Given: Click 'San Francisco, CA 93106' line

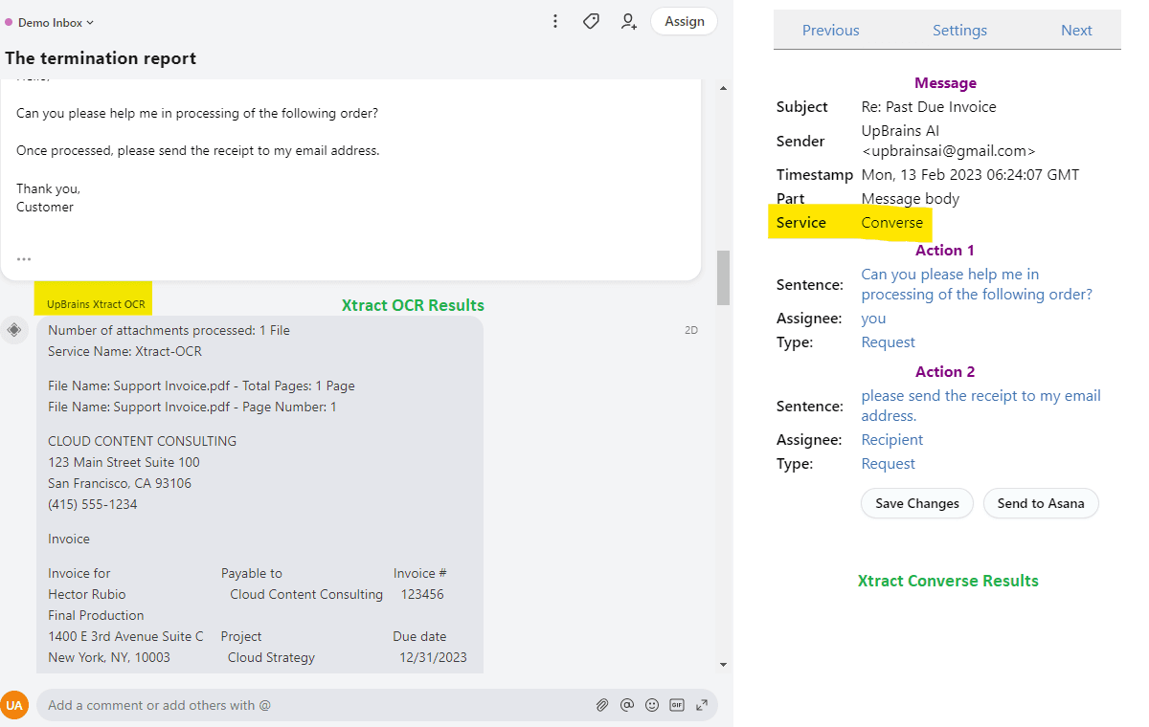Looking at the screenshot, I should 120,483.
